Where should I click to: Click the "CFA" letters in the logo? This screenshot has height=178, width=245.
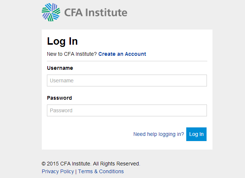74,12
